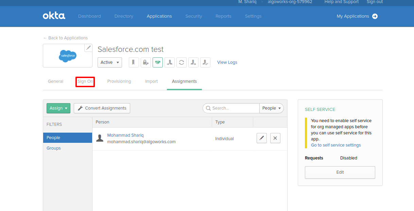
Task: Switch to the Sign On tab
Action: pyautogui.click(x=85, y=81)
